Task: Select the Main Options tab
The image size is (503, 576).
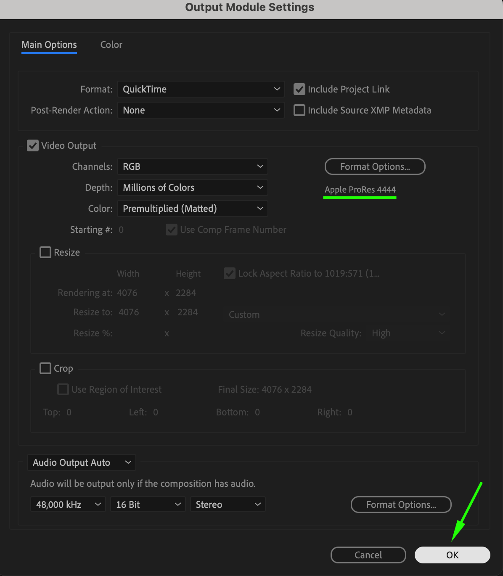Action: tap(49, 45)
